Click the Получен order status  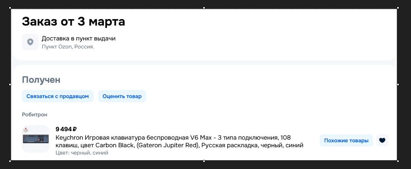coord(41,80)
